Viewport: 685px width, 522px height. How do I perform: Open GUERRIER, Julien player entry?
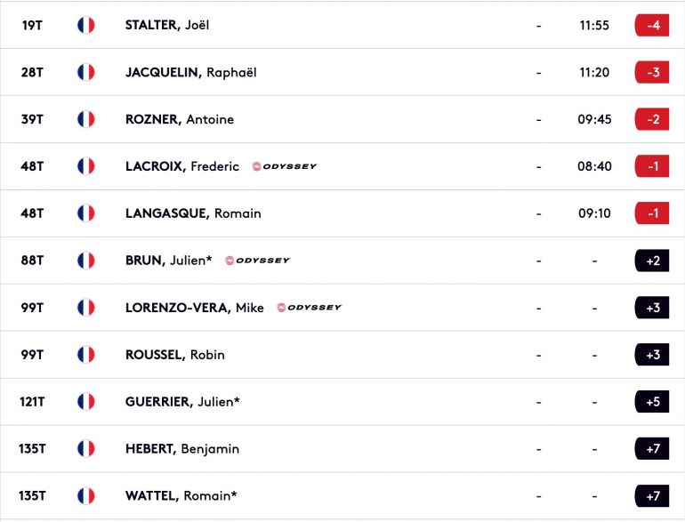click(x=182, y=402)
